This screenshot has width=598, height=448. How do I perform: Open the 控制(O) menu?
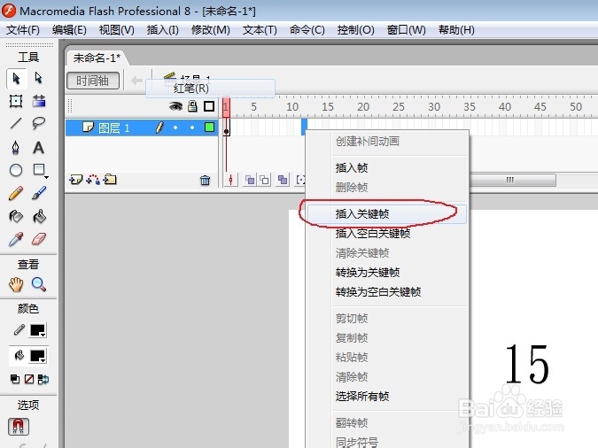click(x=356, y=30)
